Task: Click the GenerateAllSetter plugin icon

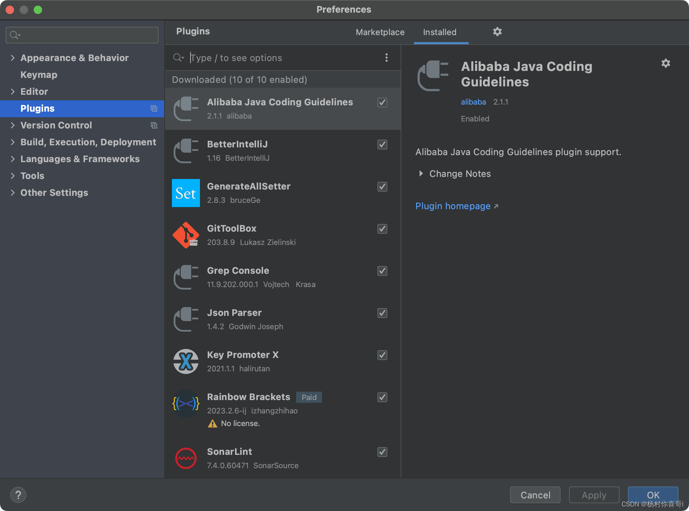Action: pos(186,193)
